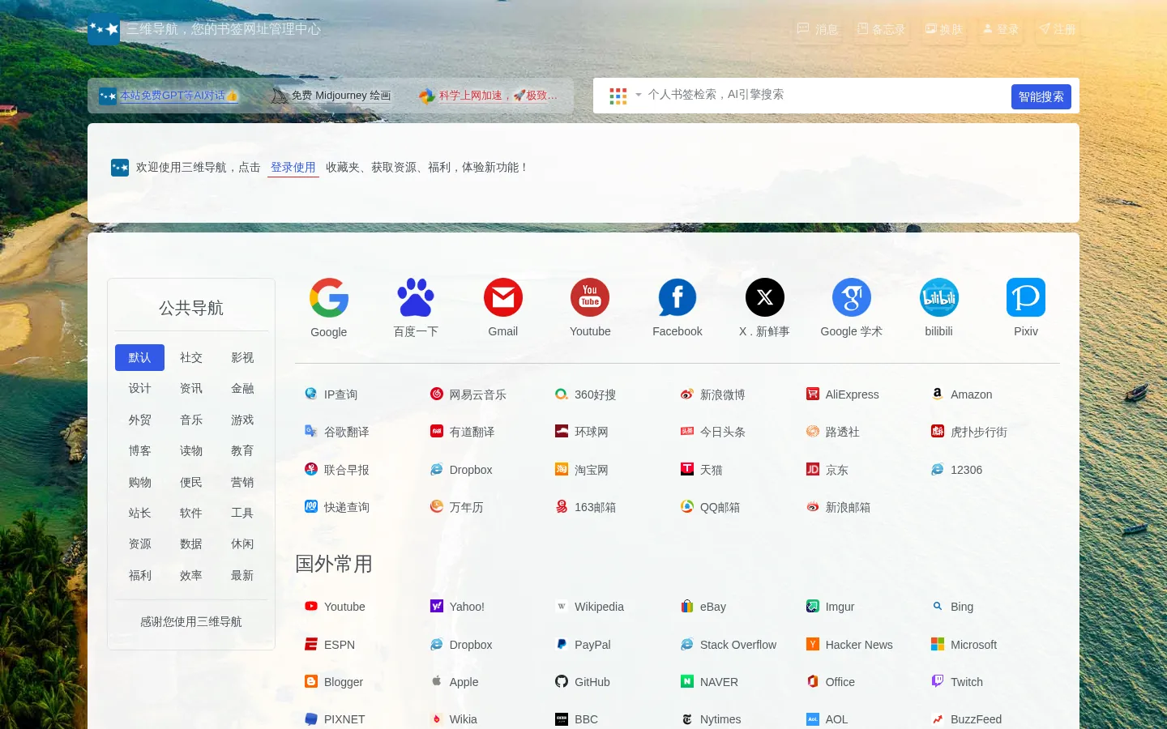Open the Facebook icon
1167x729 pixels.
pos(678,297)
